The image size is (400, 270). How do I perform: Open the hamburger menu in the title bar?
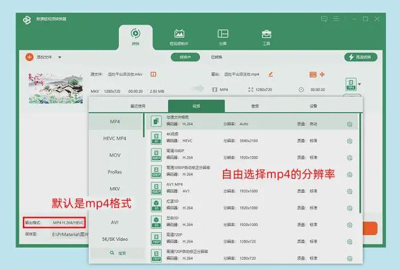(336, 19)
